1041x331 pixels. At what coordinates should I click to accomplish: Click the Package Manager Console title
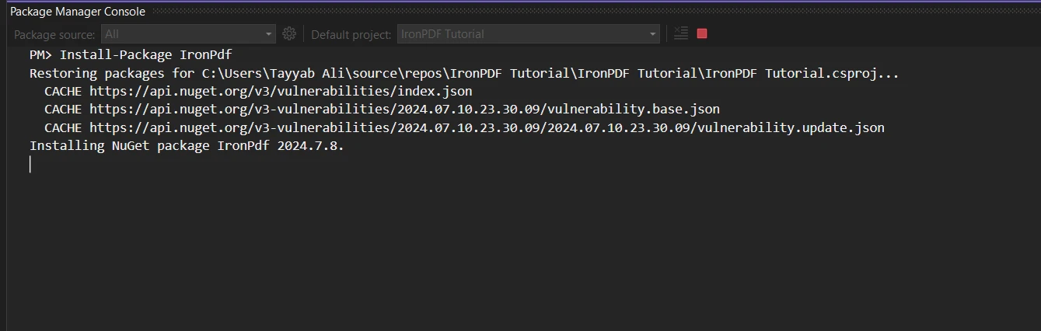(x=77, y=12)
